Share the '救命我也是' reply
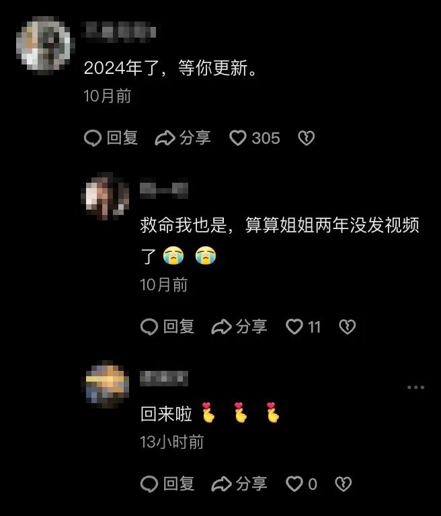Viewport: 441px width, 516px height. click(239, 327)
